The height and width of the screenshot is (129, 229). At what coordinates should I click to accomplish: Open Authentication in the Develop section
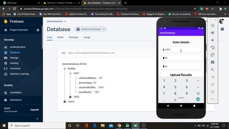click(18, 47)
